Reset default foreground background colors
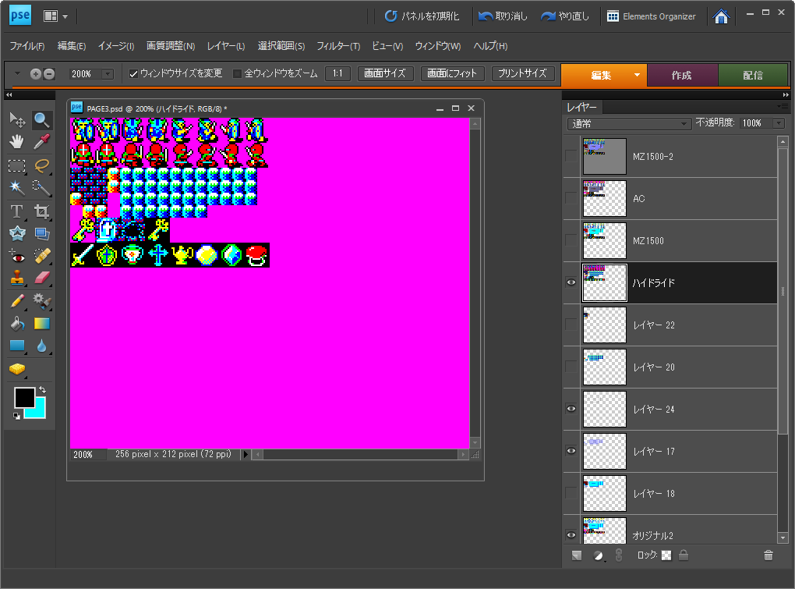This screenshot has height=589, width=795. pyautogui.click(x=16, y=416)
